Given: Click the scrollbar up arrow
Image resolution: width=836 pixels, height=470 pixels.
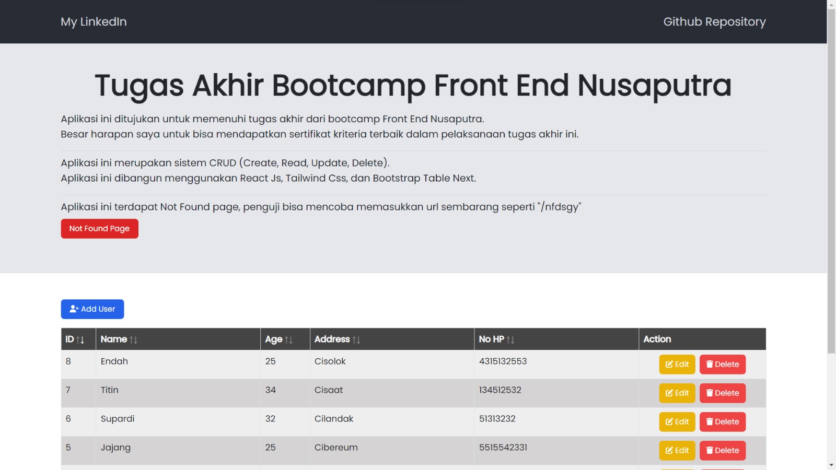Looking at the screenshot, I should tap(831, 4).
